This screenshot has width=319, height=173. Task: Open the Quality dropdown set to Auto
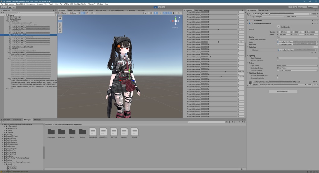click(x=297, y=37)
